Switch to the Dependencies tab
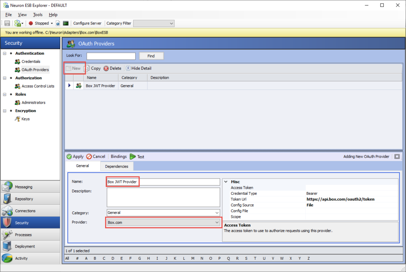The image size is (406, 272). (x=117, y=166)
